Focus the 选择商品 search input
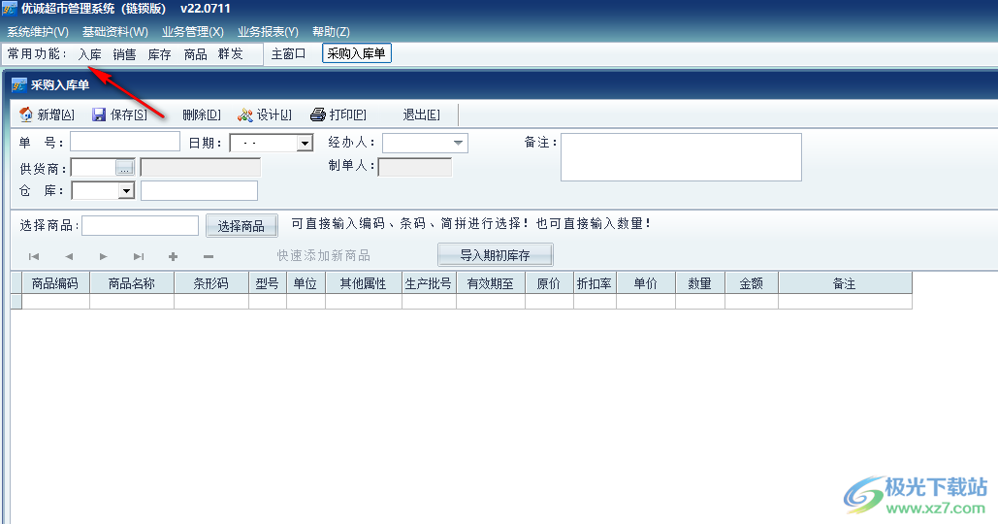This screenshot has width=998, height=524. 140,225
